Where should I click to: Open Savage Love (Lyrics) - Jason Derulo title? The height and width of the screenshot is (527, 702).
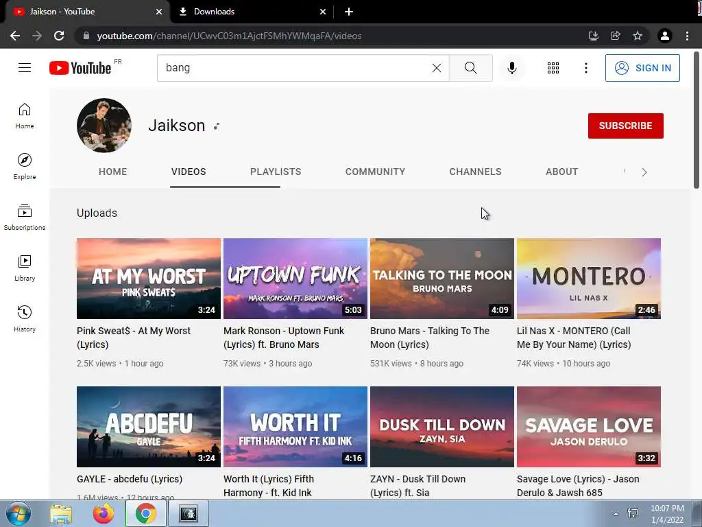[578, 486]
